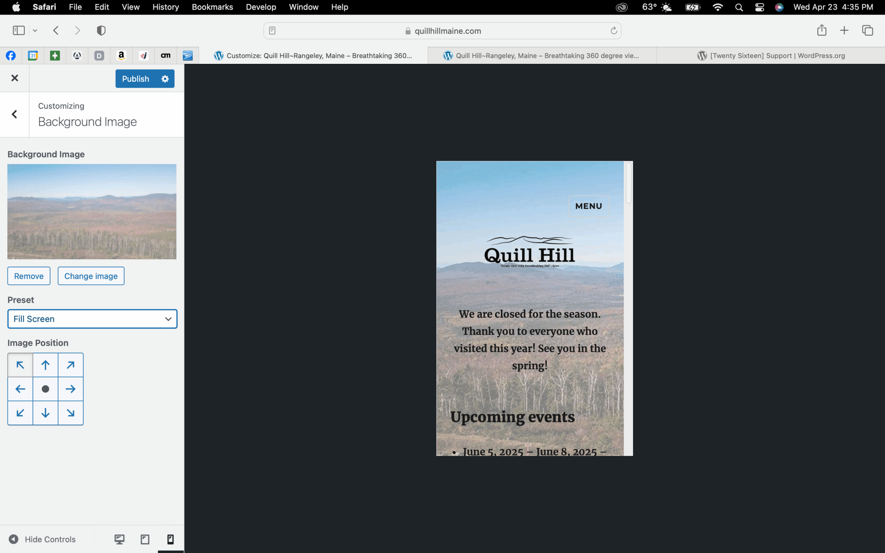Select the top-left image position arrow

(20, 365)
